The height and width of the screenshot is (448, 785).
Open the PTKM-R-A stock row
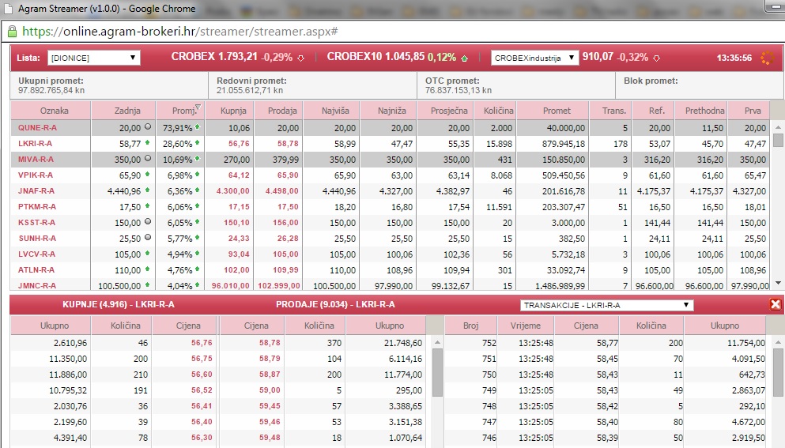pyautogui.click(x=37, y=206)
